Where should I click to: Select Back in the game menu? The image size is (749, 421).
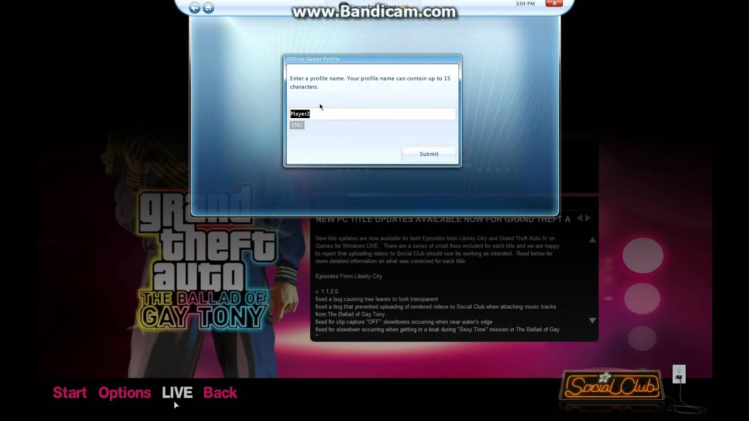220,393
